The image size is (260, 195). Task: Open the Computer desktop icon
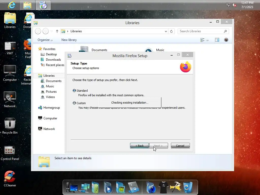10,73
